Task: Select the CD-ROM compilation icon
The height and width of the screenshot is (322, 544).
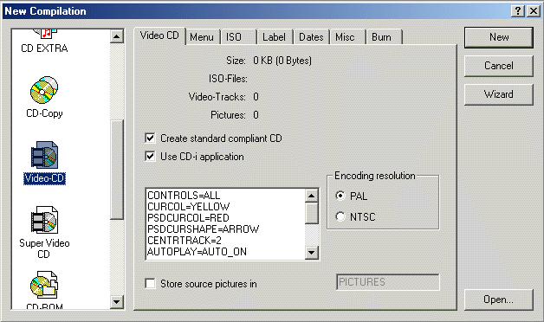Action: (x=44, y=285)
